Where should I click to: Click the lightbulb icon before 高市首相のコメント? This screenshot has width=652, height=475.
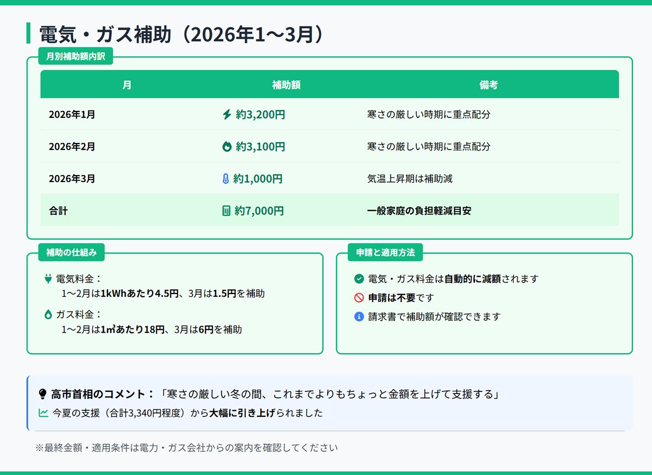click(x=42, y=395)
